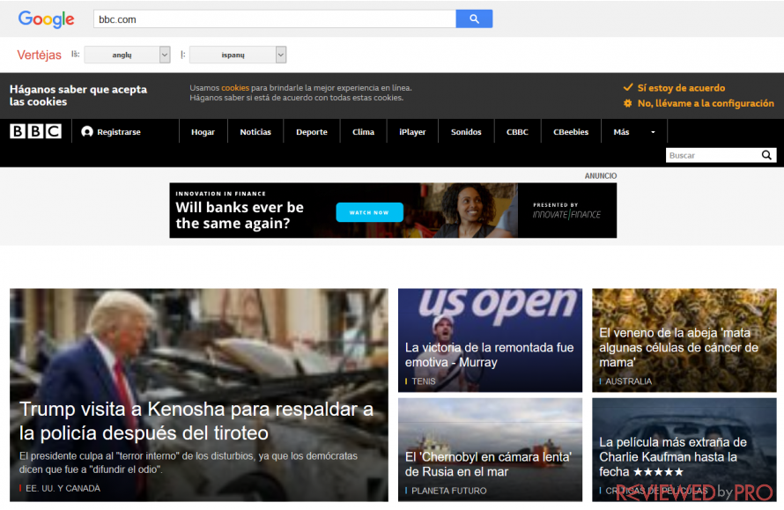Image resolution: width=784 pixels, height=510 pixels.
Task: Click the checkmark icon beside Sí estoy de acuerdo
Action: coord(628,87)
